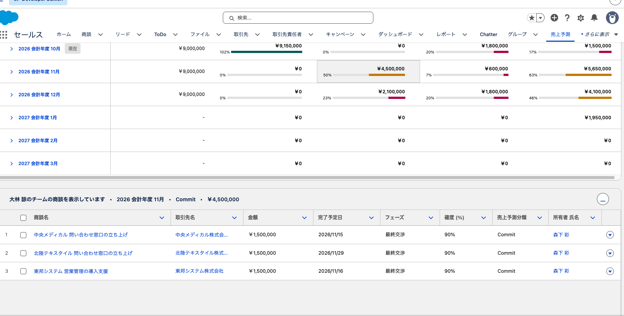Expand the 2026 会計年度 11月 row
Viewport: 624px width, 316px height.
12,72
